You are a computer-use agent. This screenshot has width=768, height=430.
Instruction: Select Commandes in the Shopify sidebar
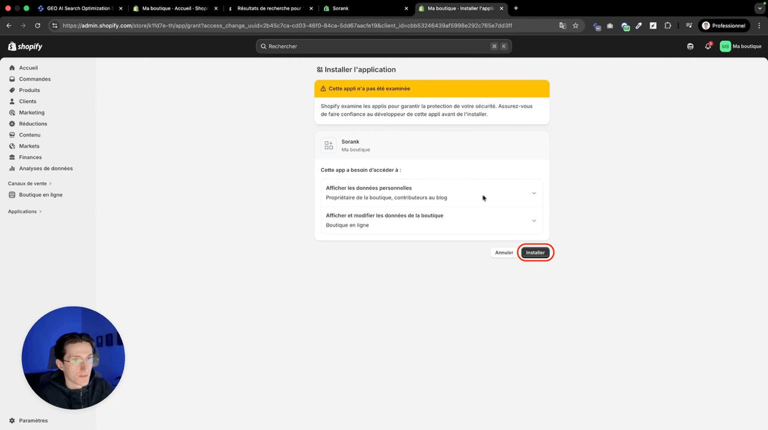tap(34, 78)
